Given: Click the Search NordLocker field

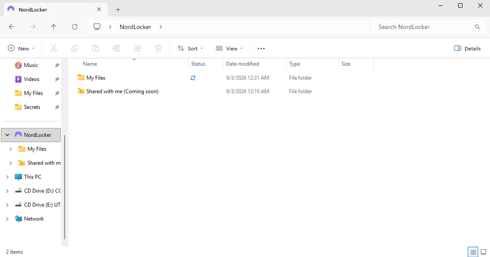Looking at the screenshot, I should [x=428, y=27].
